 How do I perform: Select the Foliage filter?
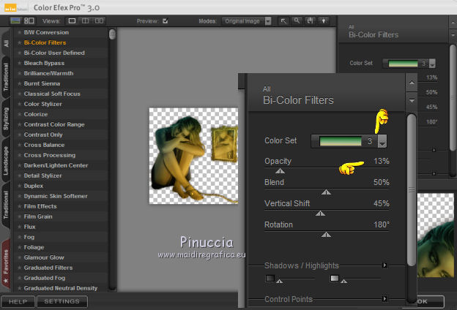[x=34, y=247]
